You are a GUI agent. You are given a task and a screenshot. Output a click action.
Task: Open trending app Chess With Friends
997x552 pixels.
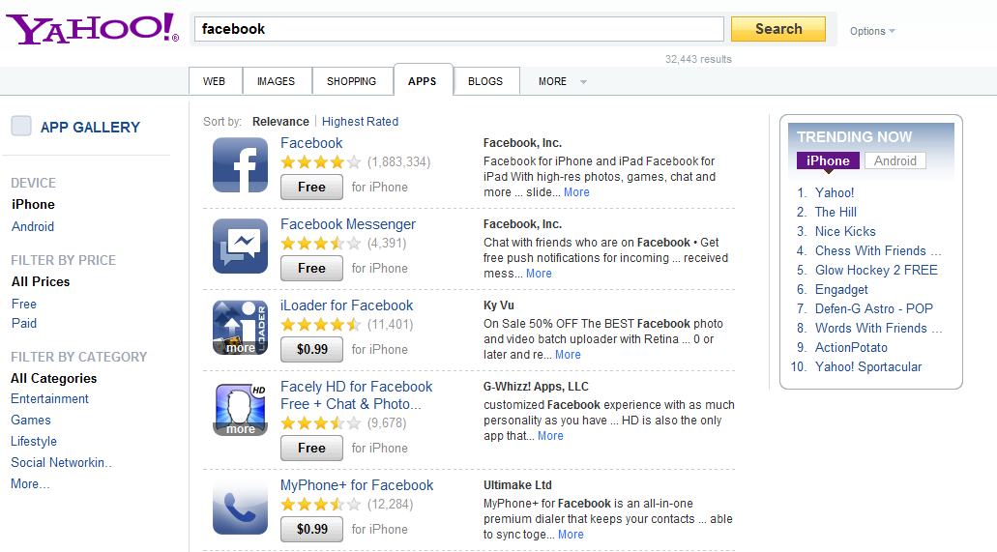click(877, 250)
